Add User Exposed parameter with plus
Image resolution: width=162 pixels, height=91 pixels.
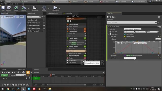[x=44, y=20]
